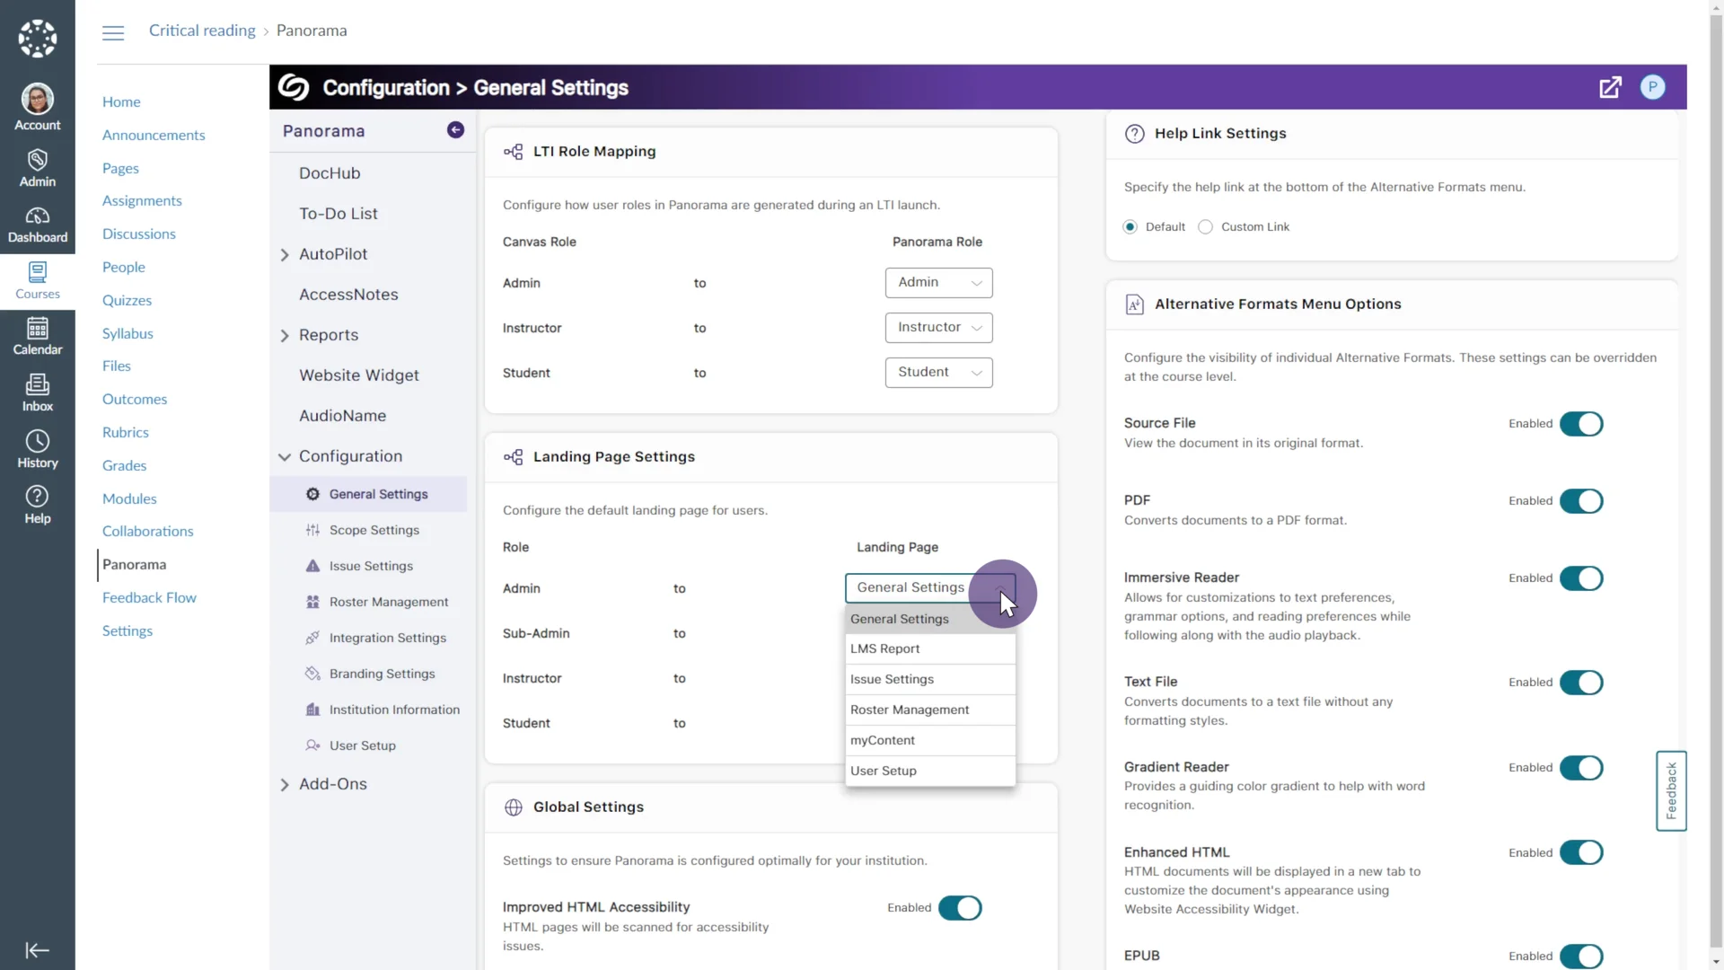Open Feedback Flow course link

(149, 598)
